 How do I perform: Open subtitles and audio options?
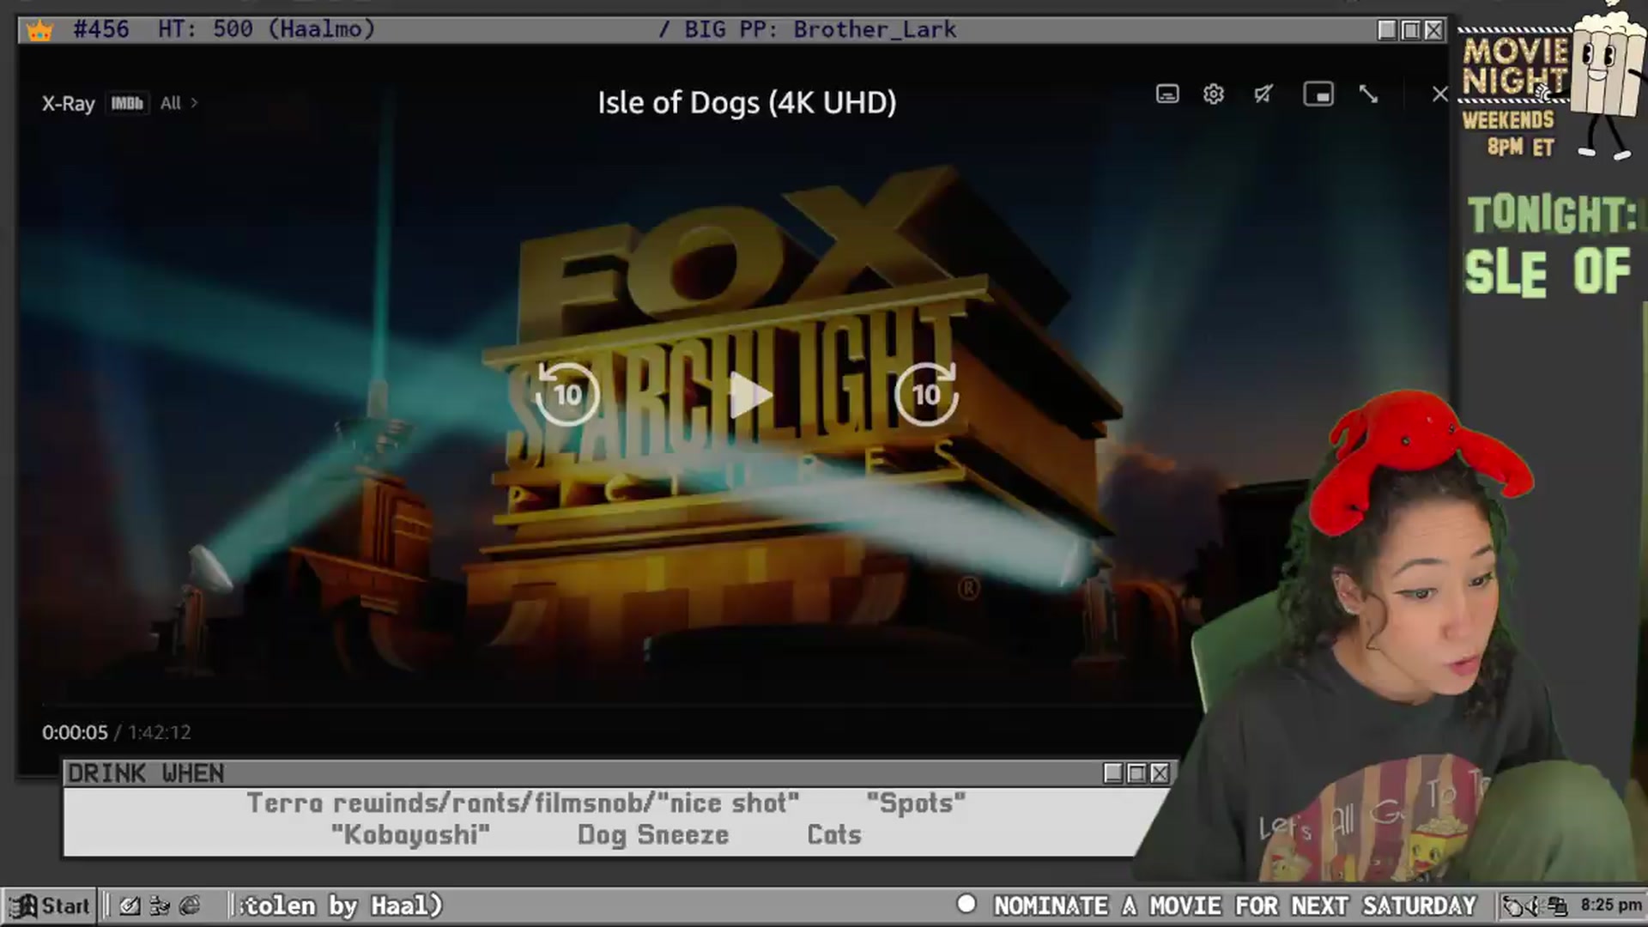tap(1167, 94)
